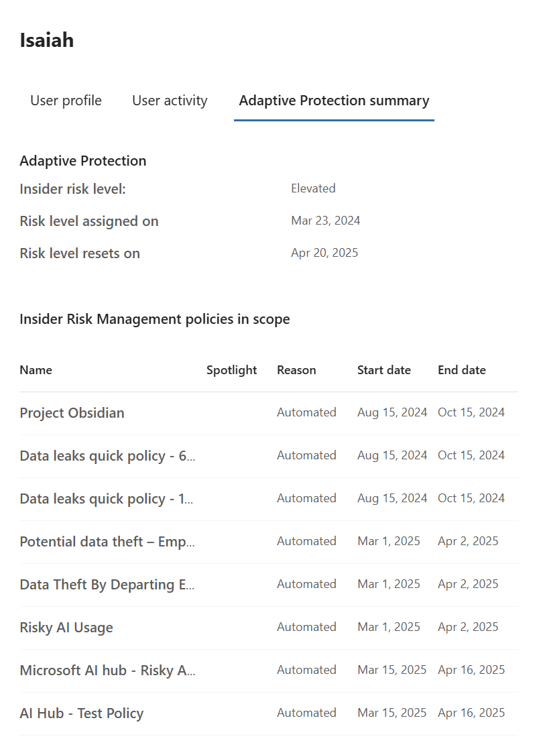Image resolution: width=539 pixels, height=753 pixels.
Task: Sort by the Reason column header
Action: click(x=296, y=370)
